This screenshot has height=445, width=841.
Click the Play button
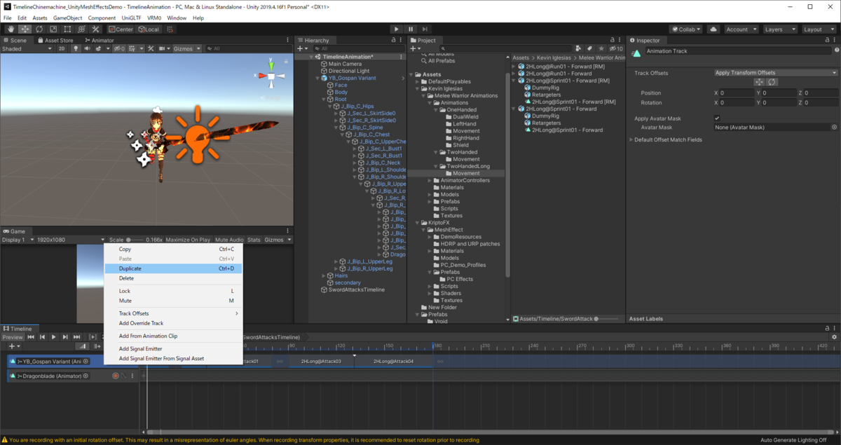tap(397, 29)
